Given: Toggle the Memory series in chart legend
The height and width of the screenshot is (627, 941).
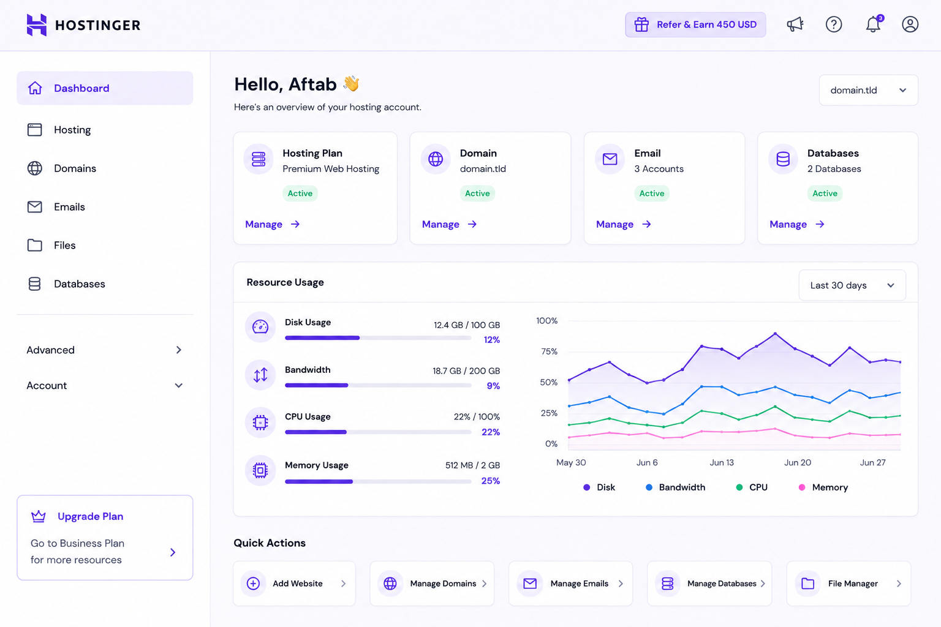Looking at the screenshot, I should 823,487.
